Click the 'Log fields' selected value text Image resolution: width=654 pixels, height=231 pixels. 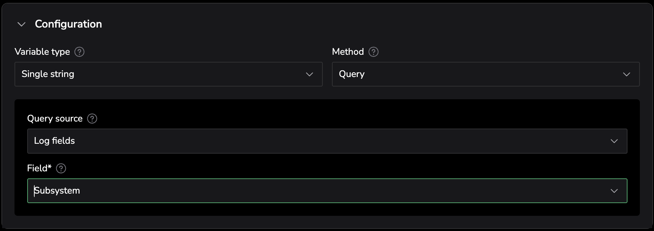coord(54,141)
